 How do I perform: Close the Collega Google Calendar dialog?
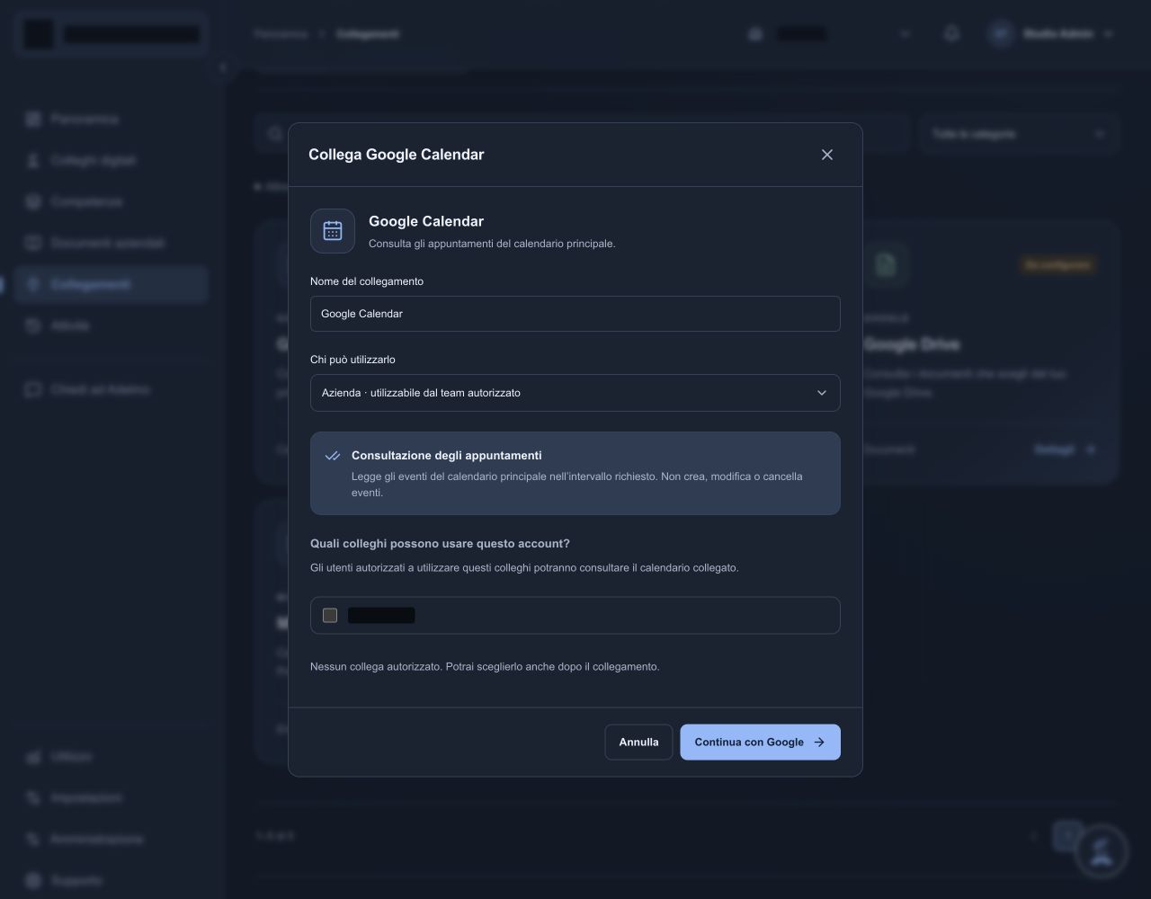(827, 155)
